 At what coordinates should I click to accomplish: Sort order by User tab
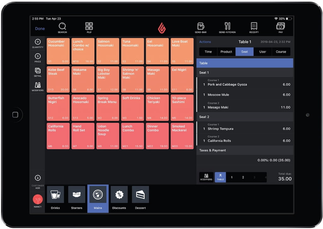click(263, 52)
